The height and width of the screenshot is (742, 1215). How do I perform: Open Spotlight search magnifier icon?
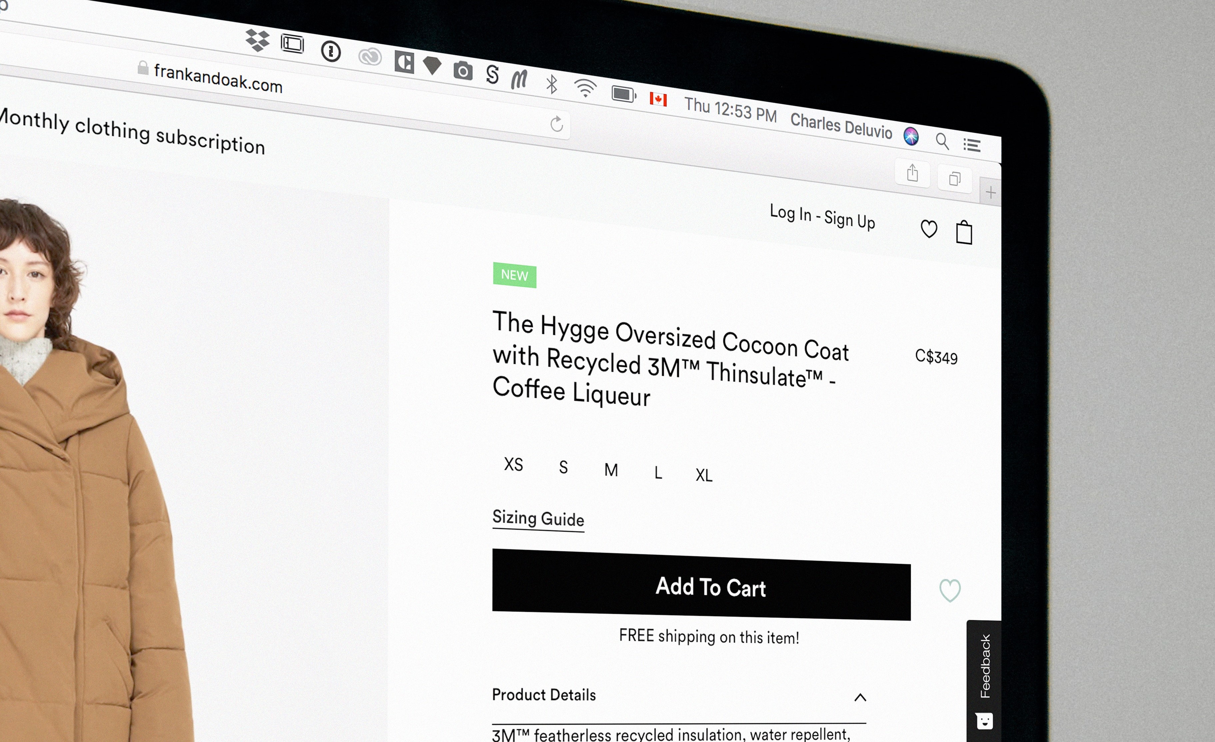pos(942,141)
